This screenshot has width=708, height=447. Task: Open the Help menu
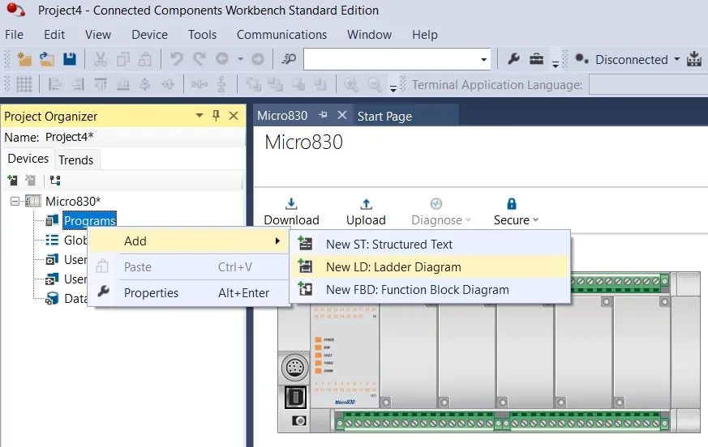[x=425, y=35]
